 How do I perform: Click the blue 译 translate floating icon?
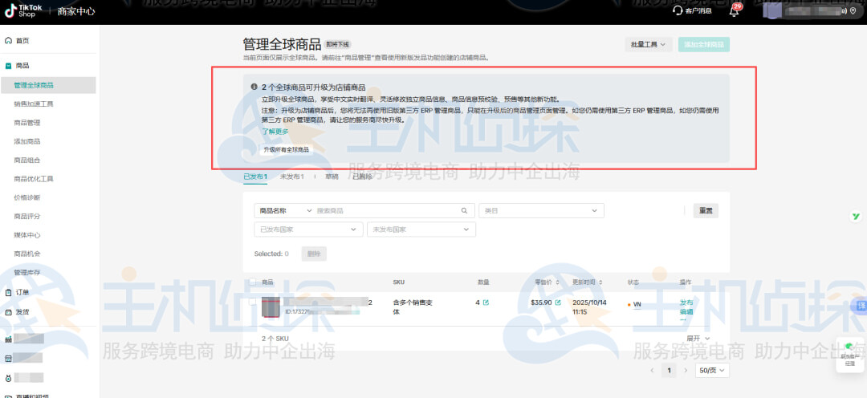pos(861,305)
